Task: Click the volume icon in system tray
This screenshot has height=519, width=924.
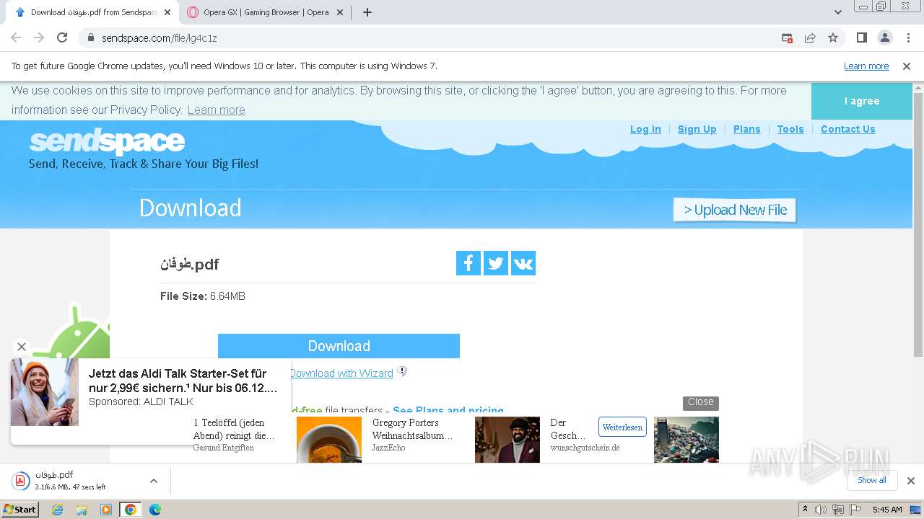Action: pos(821,510)
